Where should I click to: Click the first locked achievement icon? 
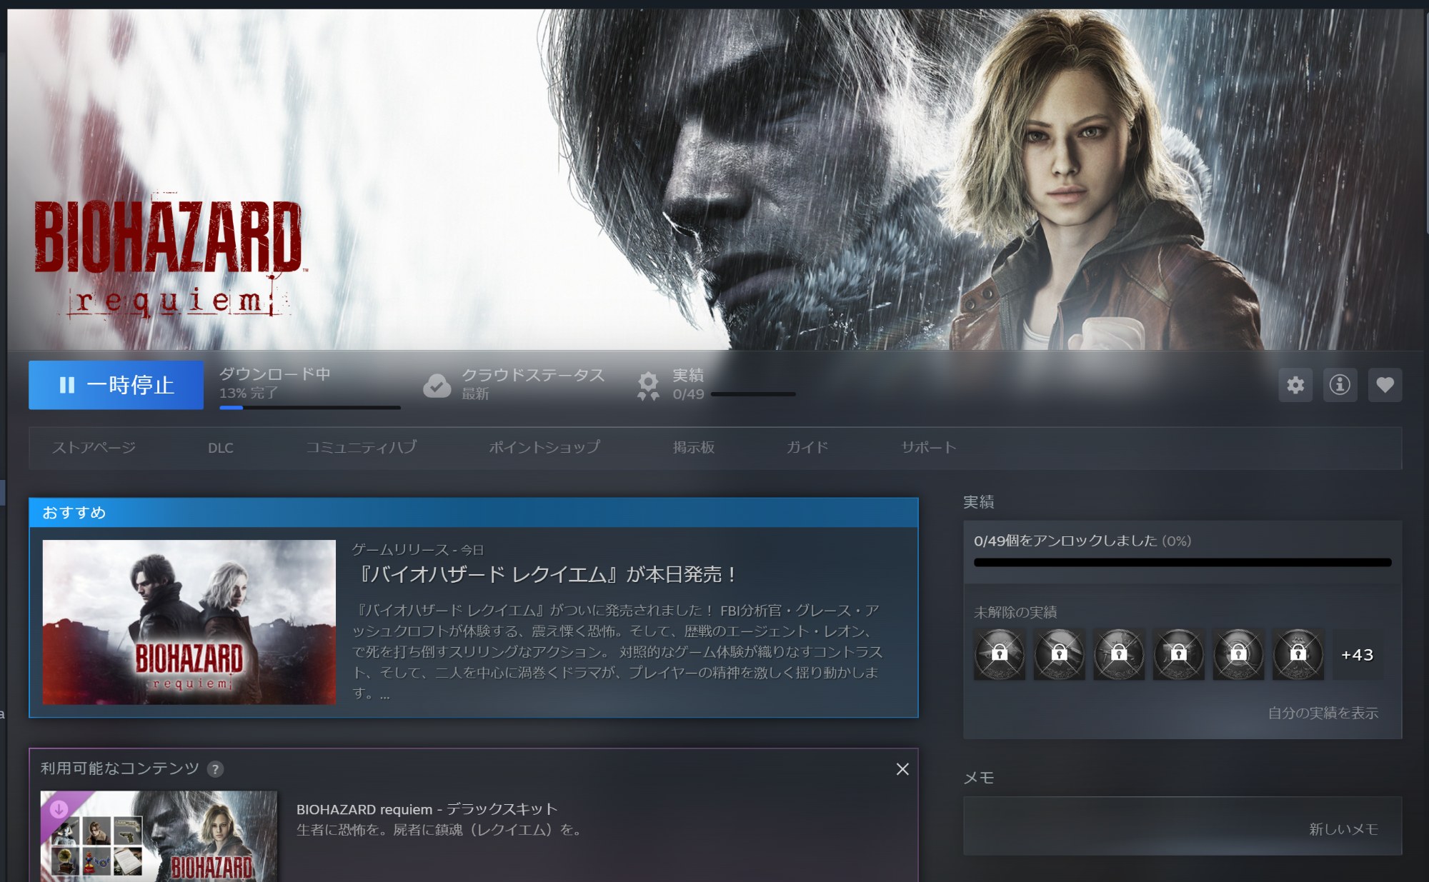(x=999, y=654)
